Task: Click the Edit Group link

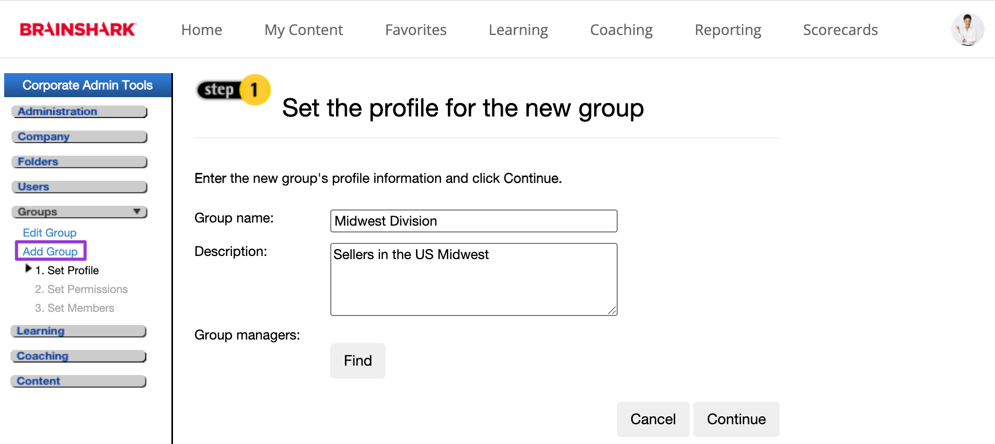Action: point(50,233)
